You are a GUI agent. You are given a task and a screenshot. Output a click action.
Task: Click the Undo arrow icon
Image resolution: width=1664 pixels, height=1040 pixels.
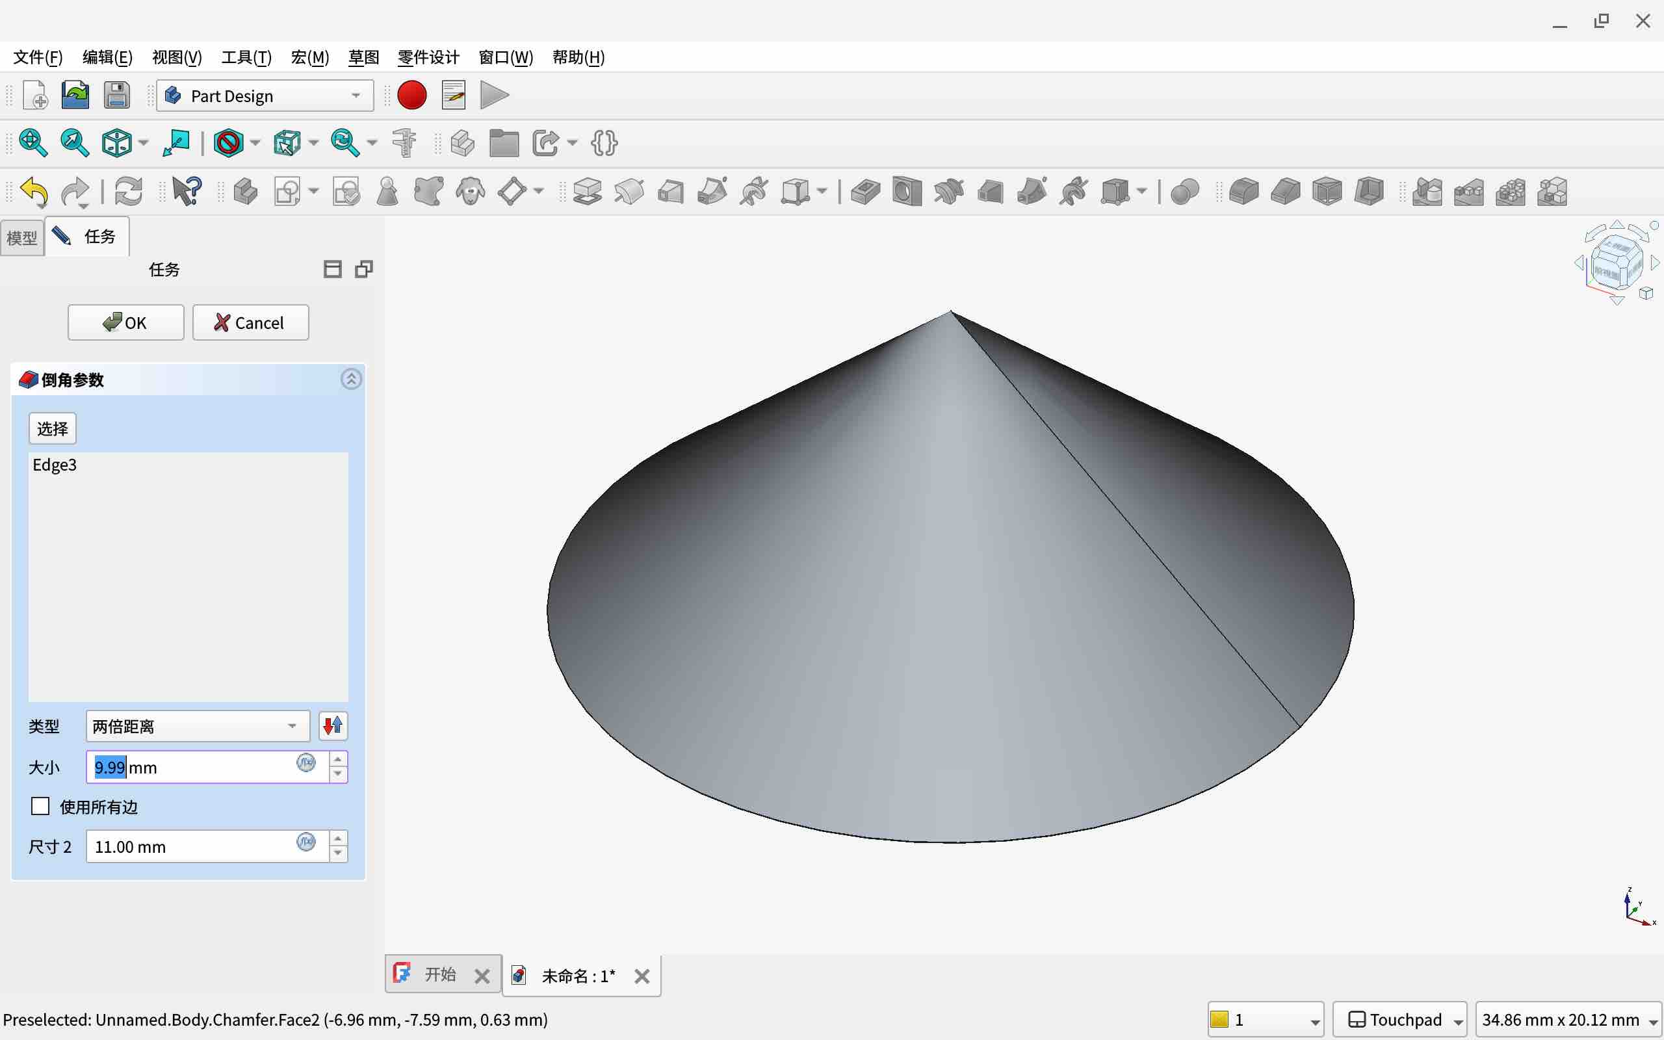[34, 192]
